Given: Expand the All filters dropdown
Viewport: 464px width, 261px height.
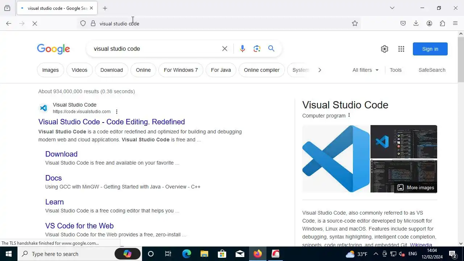Looking at the screenshot, I should coord(366,70).
